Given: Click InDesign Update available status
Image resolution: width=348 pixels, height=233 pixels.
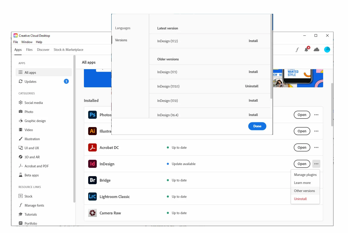Looking at the screenshot, I should 181,164.
